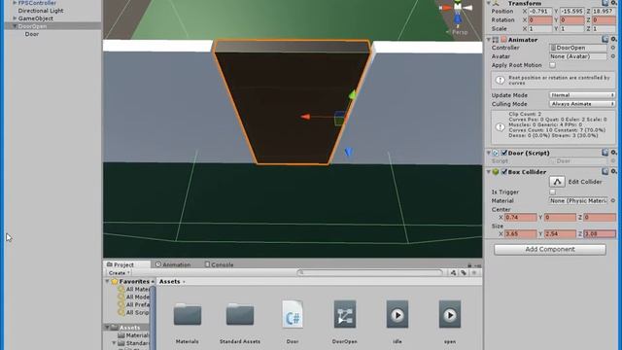Collapse the Favorites tree section

tap(107, 281)
